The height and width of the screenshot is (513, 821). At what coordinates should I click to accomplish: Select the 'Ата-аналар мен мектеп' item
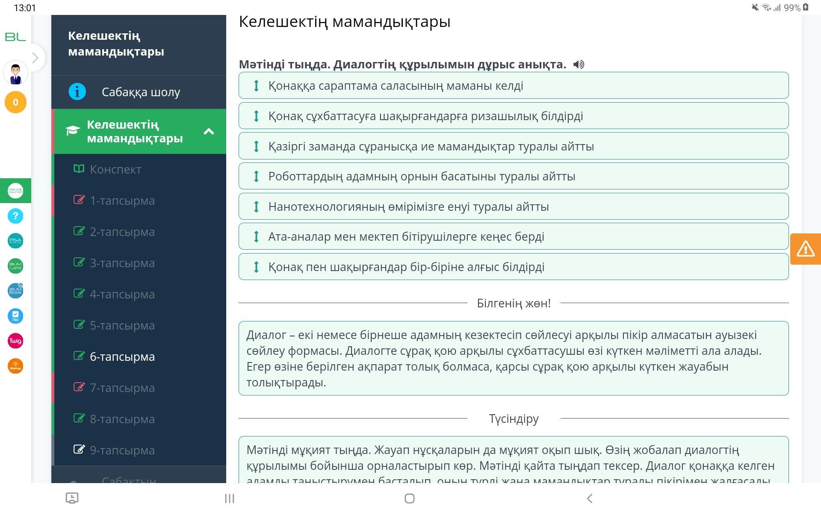click(x=406, y=236)
